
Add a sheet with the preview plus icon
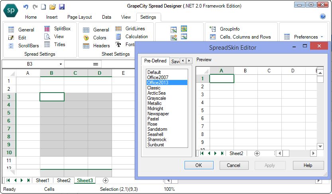point(257,153)
